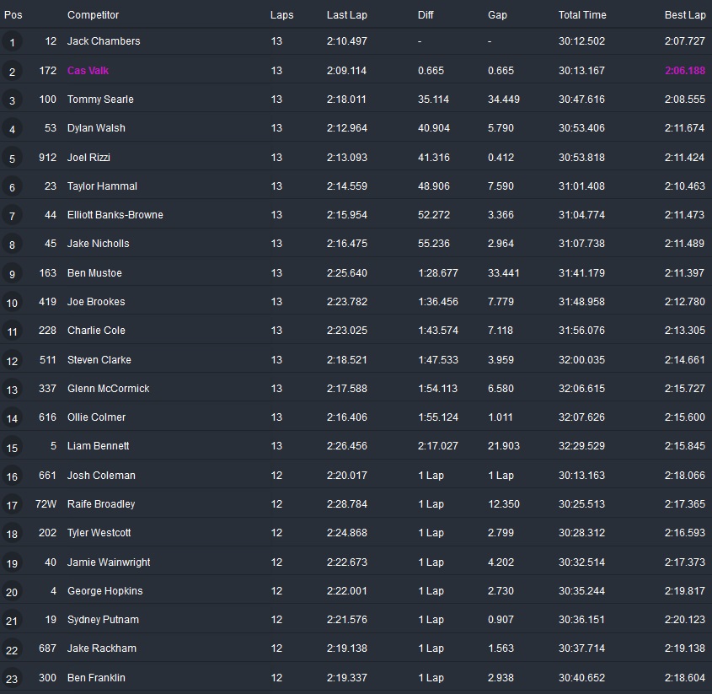Open Tommy Searle's entry
Image resolution: width=712 pixels, height=694 pixels.
(x=100, y=100)
